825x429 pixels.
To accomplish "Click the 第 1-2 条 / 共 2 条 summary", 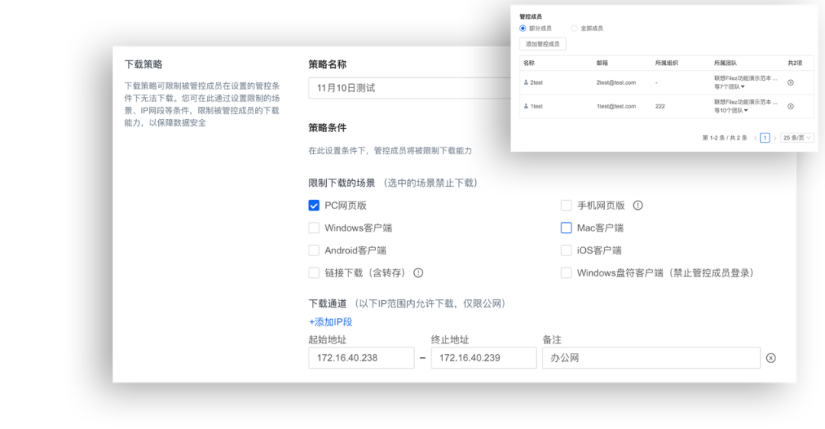I will [x=724, y=137].
